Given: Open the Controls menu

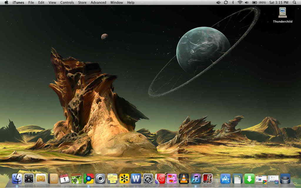Looking at the screenshot, I should click(x=67, y=3).
